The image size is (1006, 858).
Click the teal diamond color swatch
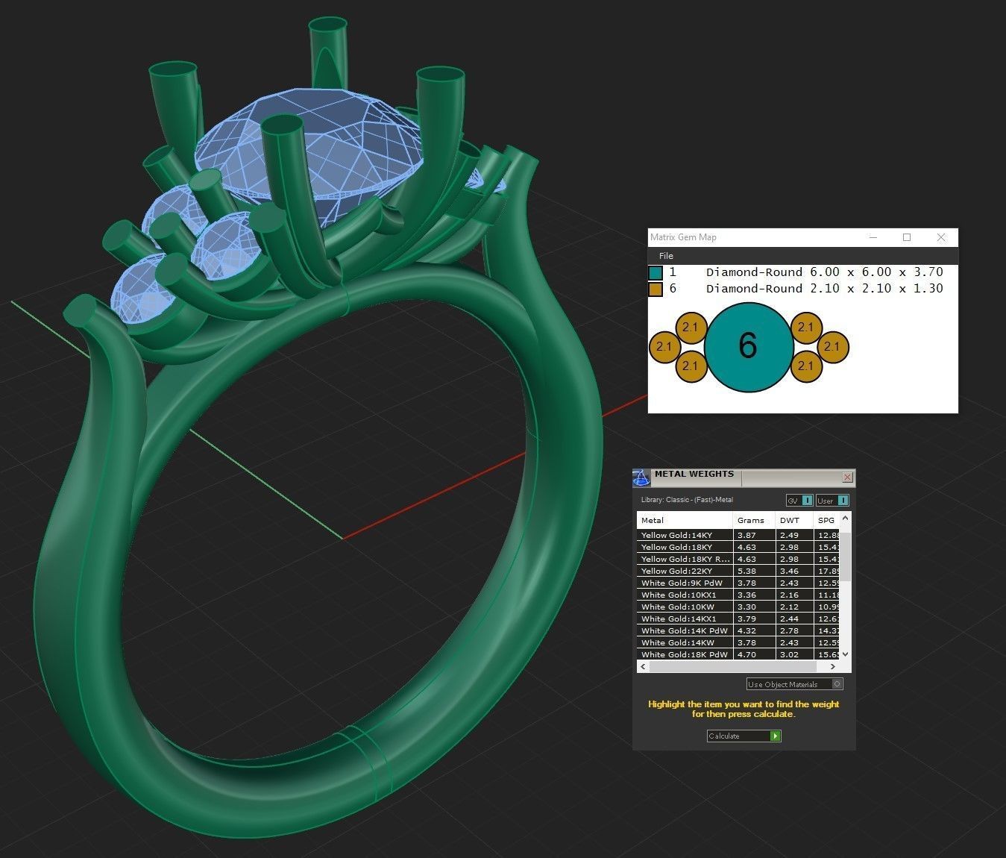pyautogui.click(x=656, y=272)
